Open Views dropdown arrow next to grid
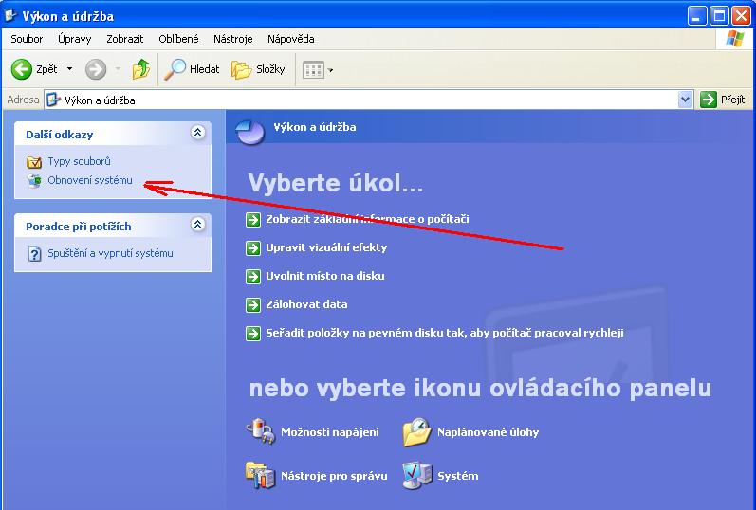The height and width of the screenshot is (510, 756). tap(330, 70)
